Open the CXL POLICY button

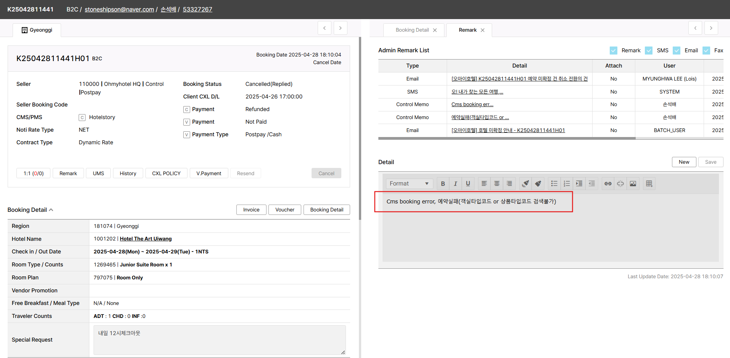click(x=166, y=173)
